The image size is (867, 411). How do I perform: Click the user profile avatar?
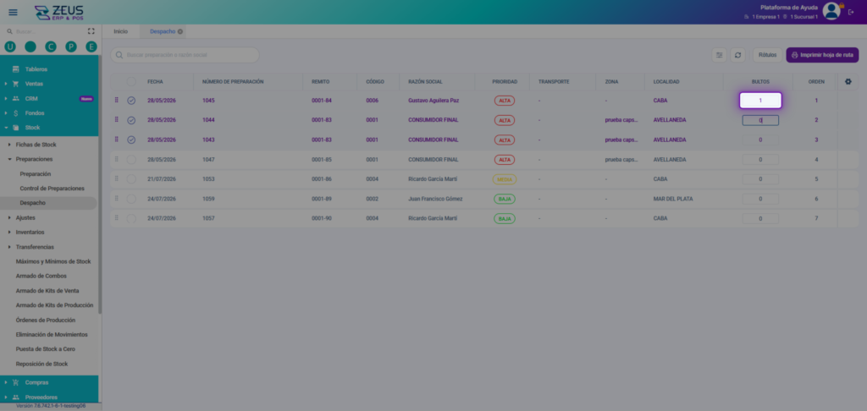point(831,11)
